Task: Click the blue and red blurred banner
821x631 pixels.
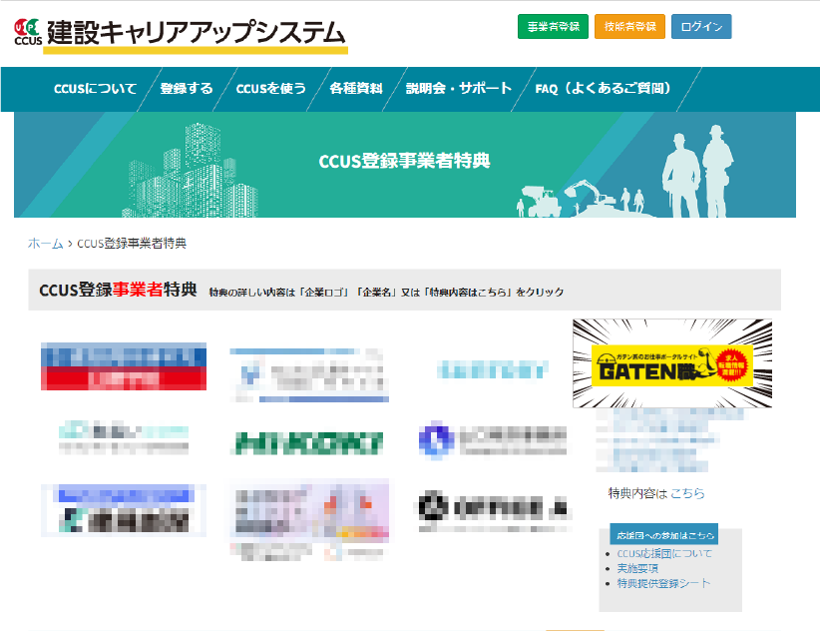Action: (124, 366)
